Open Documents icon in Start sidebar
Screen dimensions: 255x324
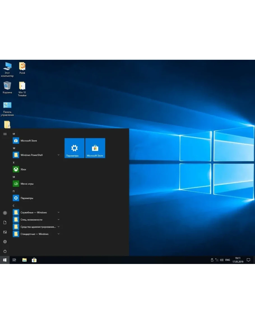coord(5,222)
